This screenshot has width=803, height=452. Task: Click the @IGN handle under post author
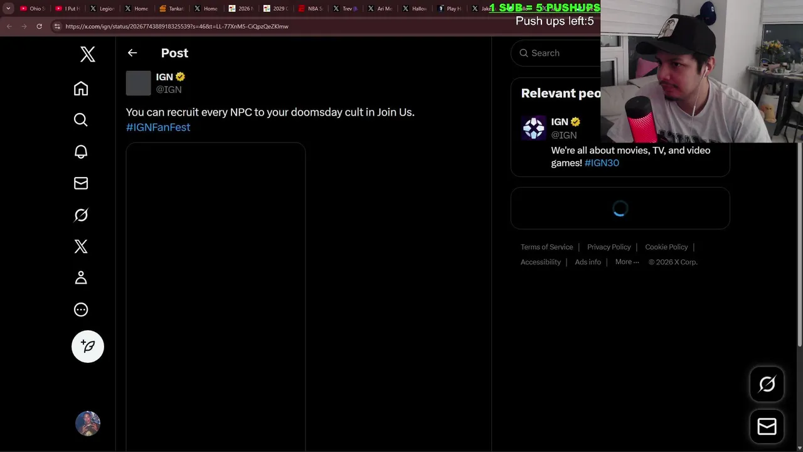pos(169,89)
